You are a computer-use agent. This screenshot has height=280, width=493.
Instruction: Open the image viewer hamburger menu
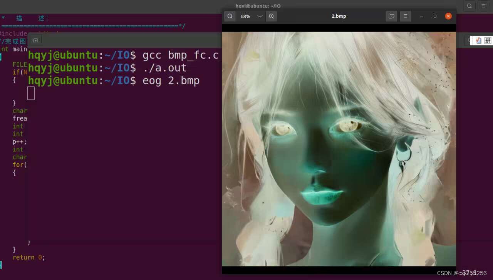click(405, 16)
